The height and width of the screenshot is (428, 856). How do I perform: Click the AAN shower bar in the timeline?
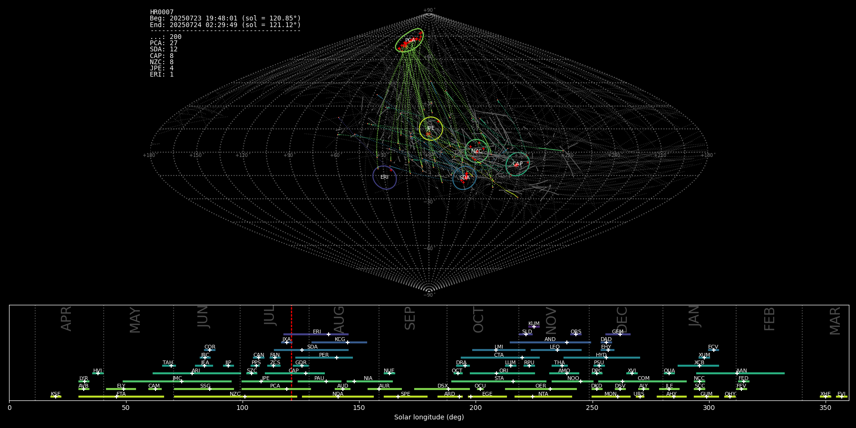pyautogui.click(x=740, y=373)
